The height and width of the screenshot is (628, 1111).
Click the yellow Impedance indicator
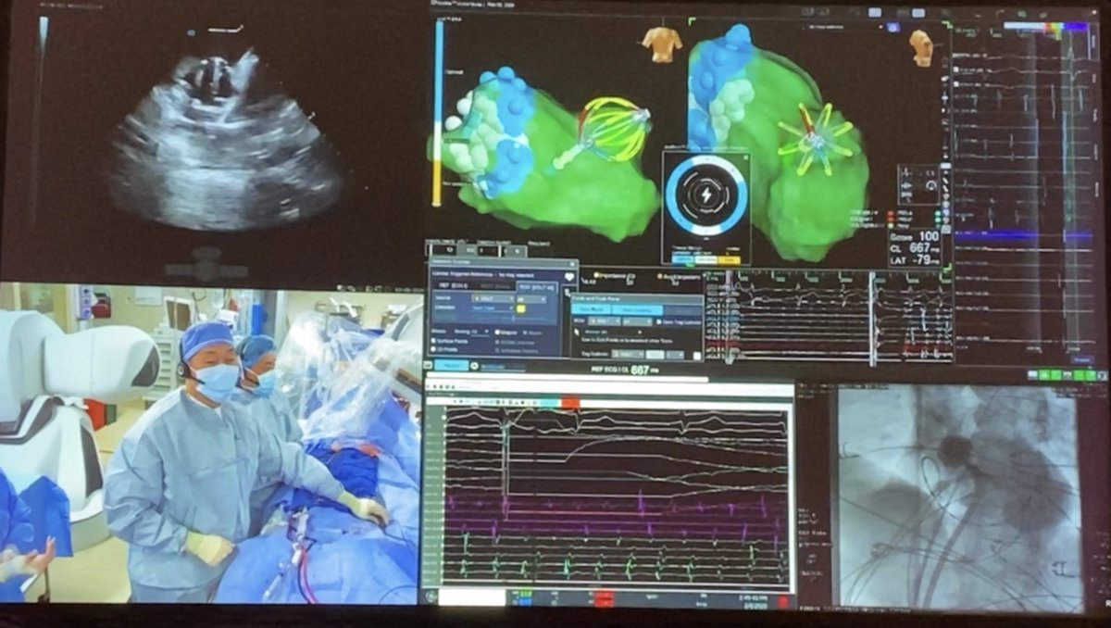pyautogui.click(x=597, y=275)
